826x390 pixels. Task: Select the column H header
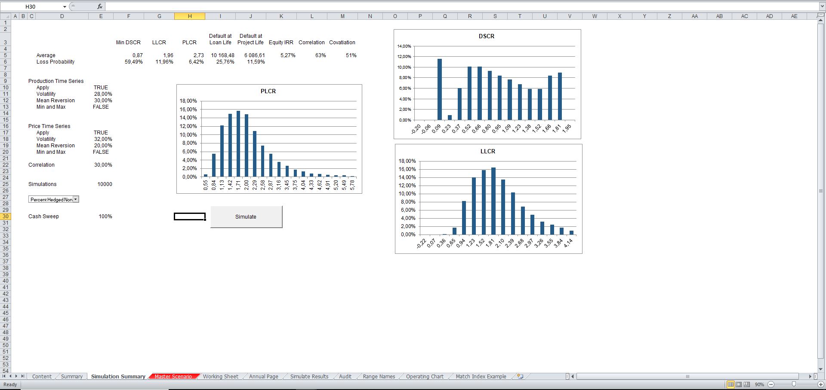tap(190, 16)
